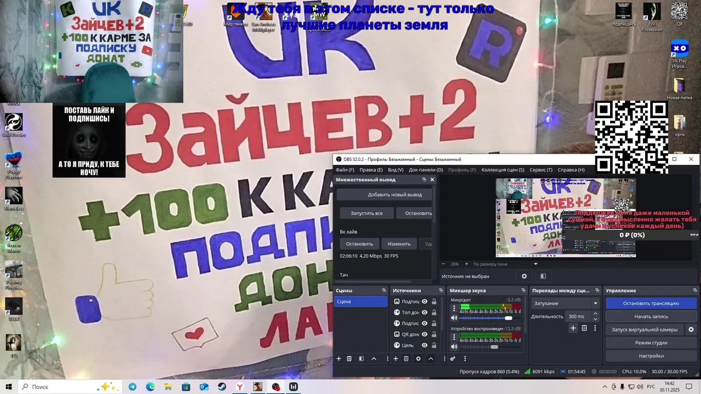The image size is (701, 394).
Task: Open Настройки in Управление panel
Action: point(651,356)
